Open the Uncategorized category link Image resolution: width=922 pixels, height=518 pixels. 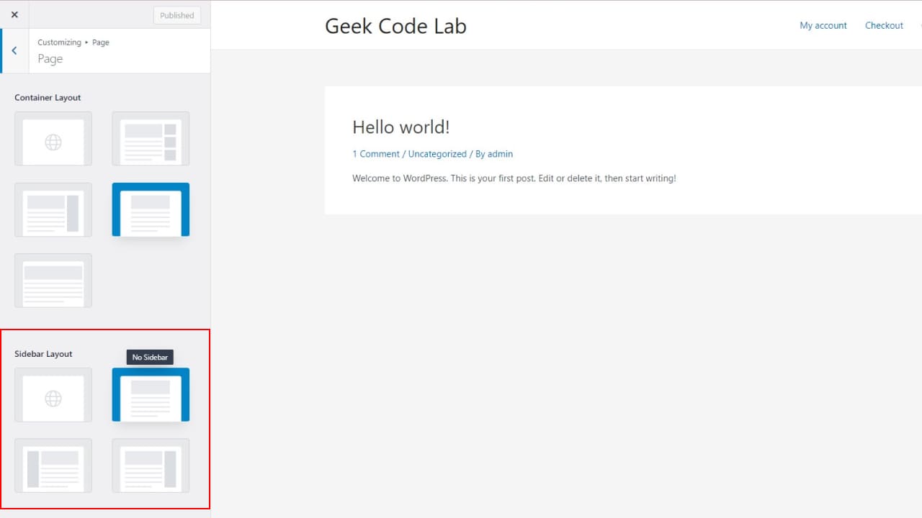tap(437, 153)
